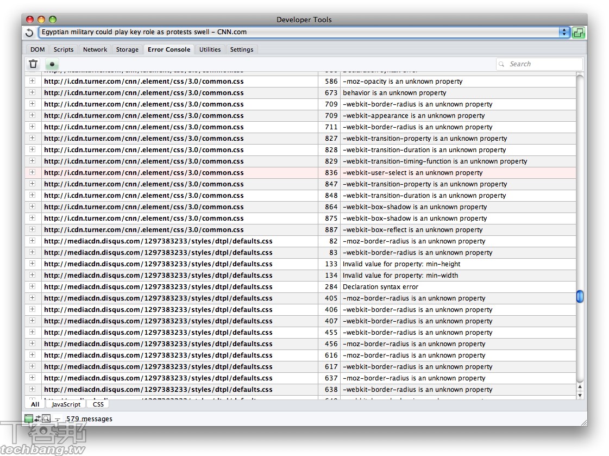The width and height of the screenshot is (609, 456).
Task: Click the magnifier icon in the status bar
Action: [x=46, y=418]
